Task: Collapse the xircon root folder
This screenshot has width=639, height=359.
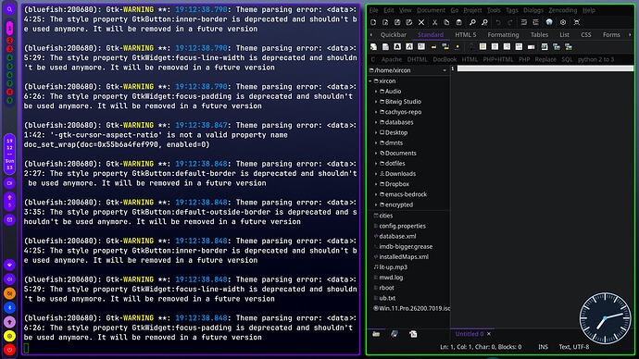Action: [x=370, y=81]
